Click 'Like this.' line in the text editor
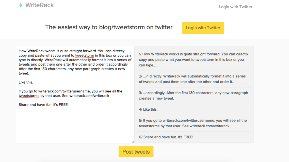Image resolution: width=289 pixels, height=162 pixels. [26, 82]
